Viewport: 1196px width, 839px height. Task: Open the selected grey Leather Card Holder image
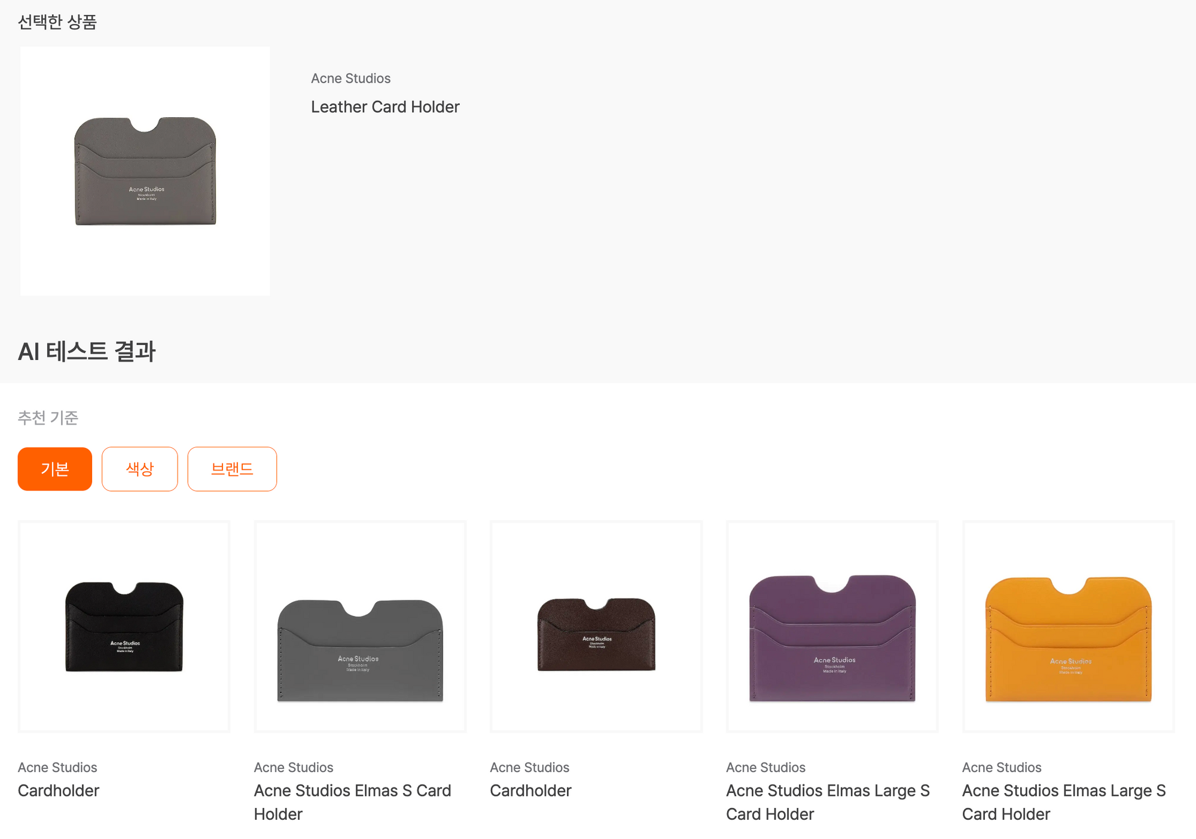click(145, 171)
